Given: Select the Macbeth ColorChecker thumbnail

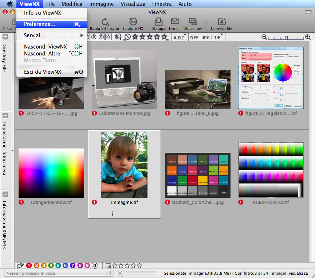Looking at the screenshot, I should point(198,175).
